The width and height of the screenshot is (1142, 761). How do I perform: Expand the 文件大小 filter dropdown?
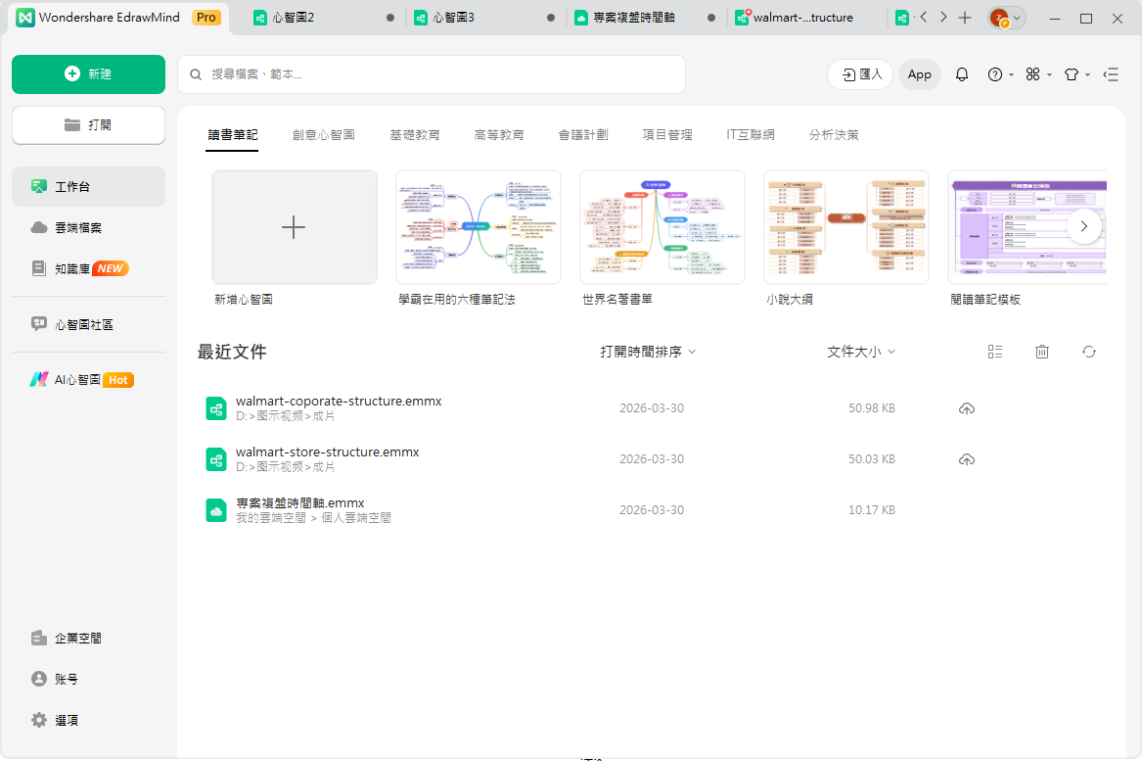tap(860, 351)
